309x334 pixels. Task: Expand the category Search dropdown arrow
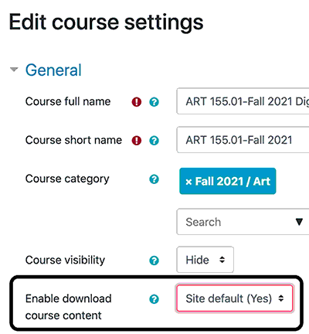coord(299,222)
